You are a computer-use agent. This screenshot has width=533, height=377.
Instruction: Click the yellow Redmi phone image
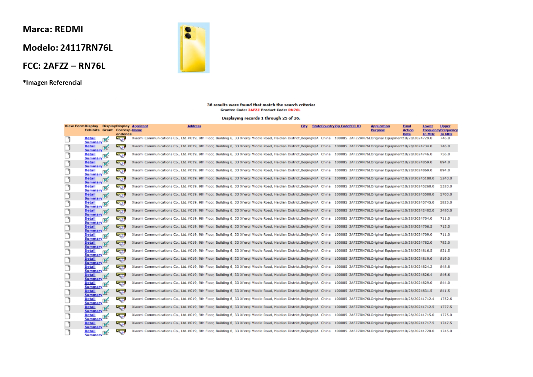[193, 48]
